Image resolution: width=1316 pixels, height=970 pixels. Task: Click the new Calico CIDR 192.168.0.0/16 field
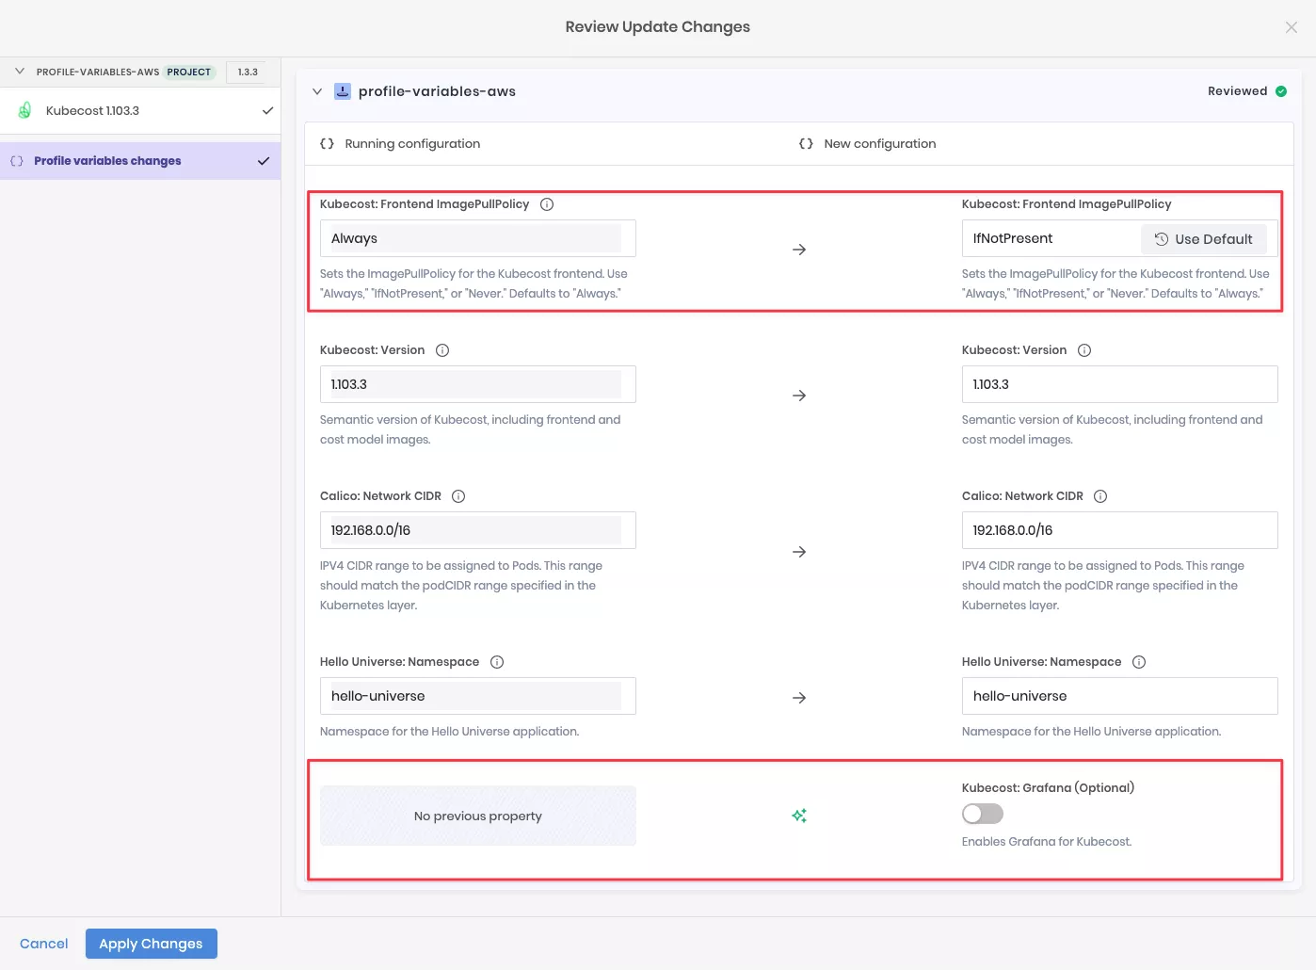pos(1120,530)
